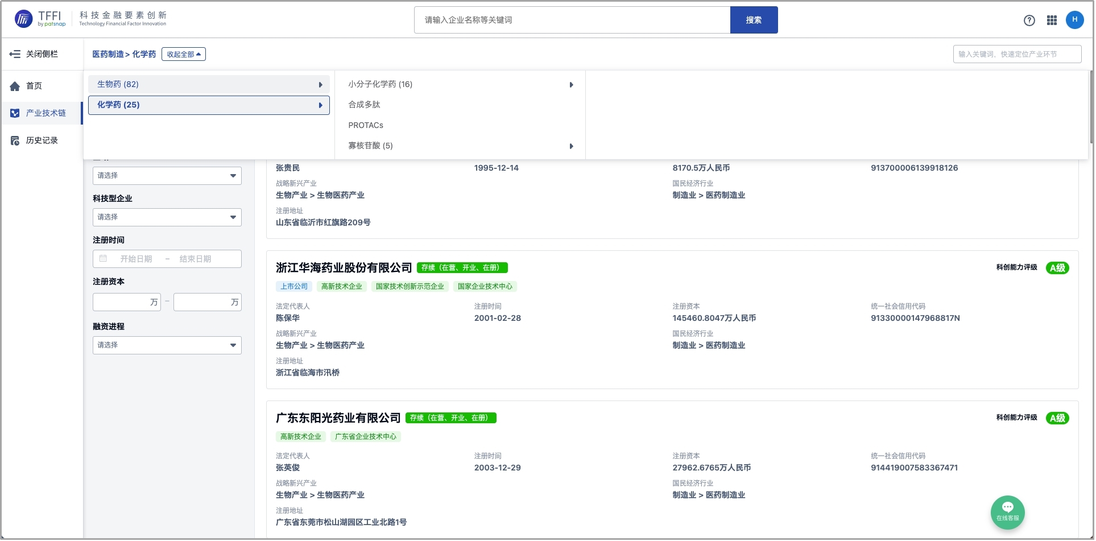Open 产业技术链 in sidebar
Screen dimensions: 1096x541
(x=46, y=113)
